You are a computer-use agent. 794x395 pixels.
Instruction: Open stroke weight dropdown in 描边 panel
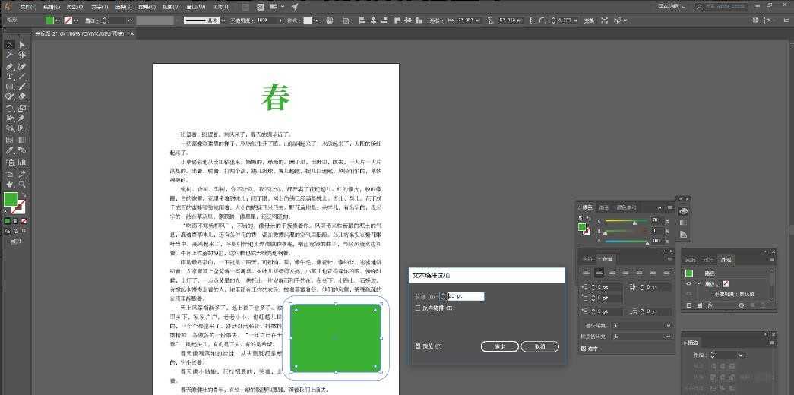tap(741, 355)
